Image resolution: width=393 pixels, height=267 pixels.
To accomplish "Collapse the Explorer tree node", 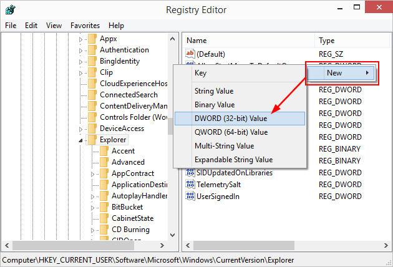I will [80, 140].
